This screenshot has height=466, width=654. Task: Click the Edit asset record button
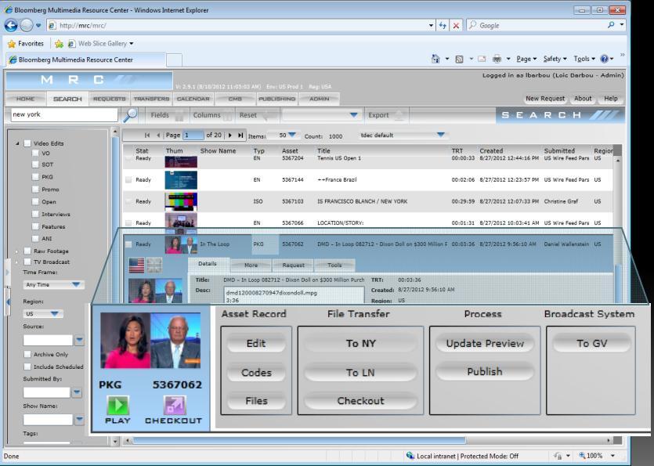coord(256,343)
